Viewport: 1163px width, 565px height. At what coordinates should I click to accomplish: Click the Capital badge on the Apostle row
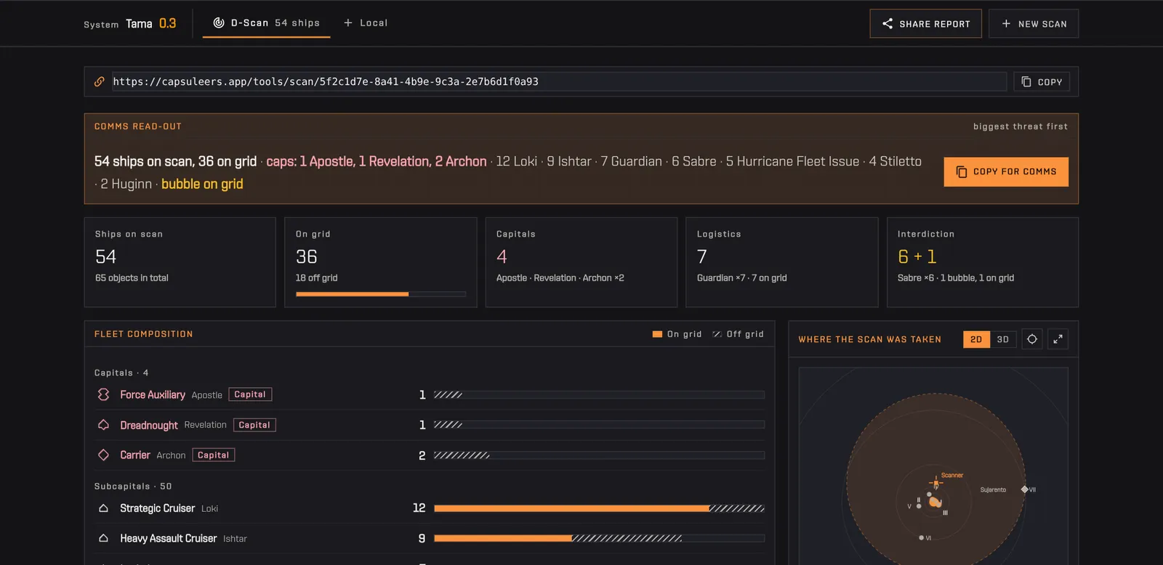coord(250,394)
